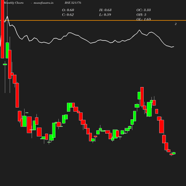Click the 'OC: 3.33' reading
The height and width of the screenshot is (186, 186).
click(x=144, y=10)
